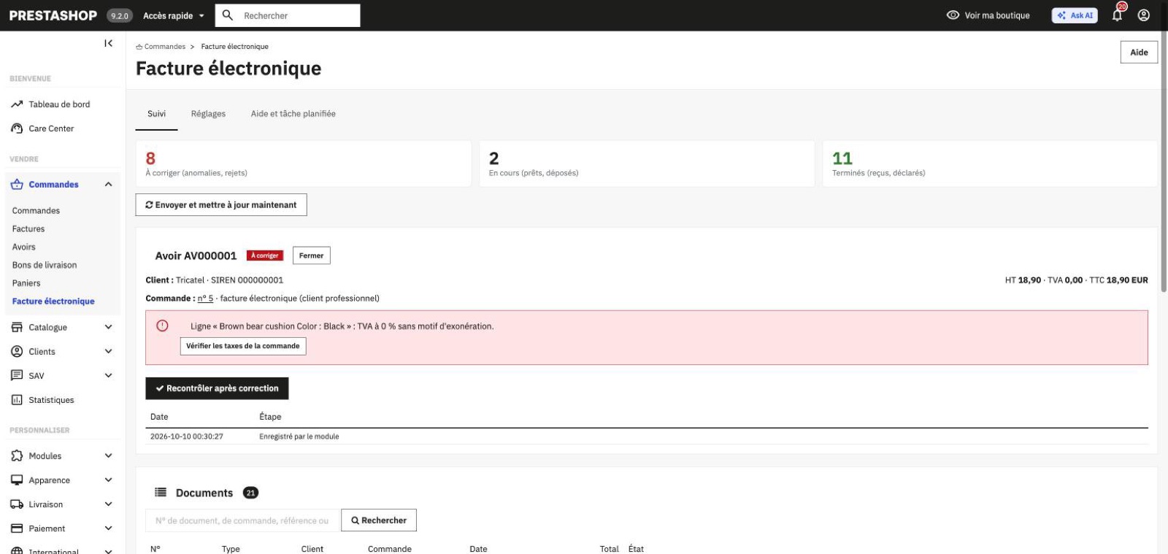Collapse the sidebar with the arrow icon
The width and height of the screenshot is (1168, 554).
tap(108, 44)
